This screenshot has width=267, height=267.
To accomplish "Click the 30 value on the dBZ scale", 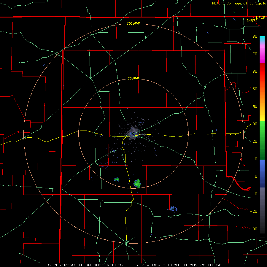I will click(x=255, y=124).
